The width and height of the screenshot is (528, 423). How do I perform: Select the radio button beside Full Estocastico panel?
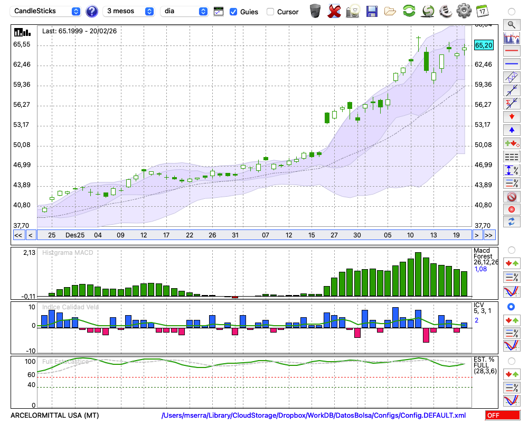click(511, 361)
